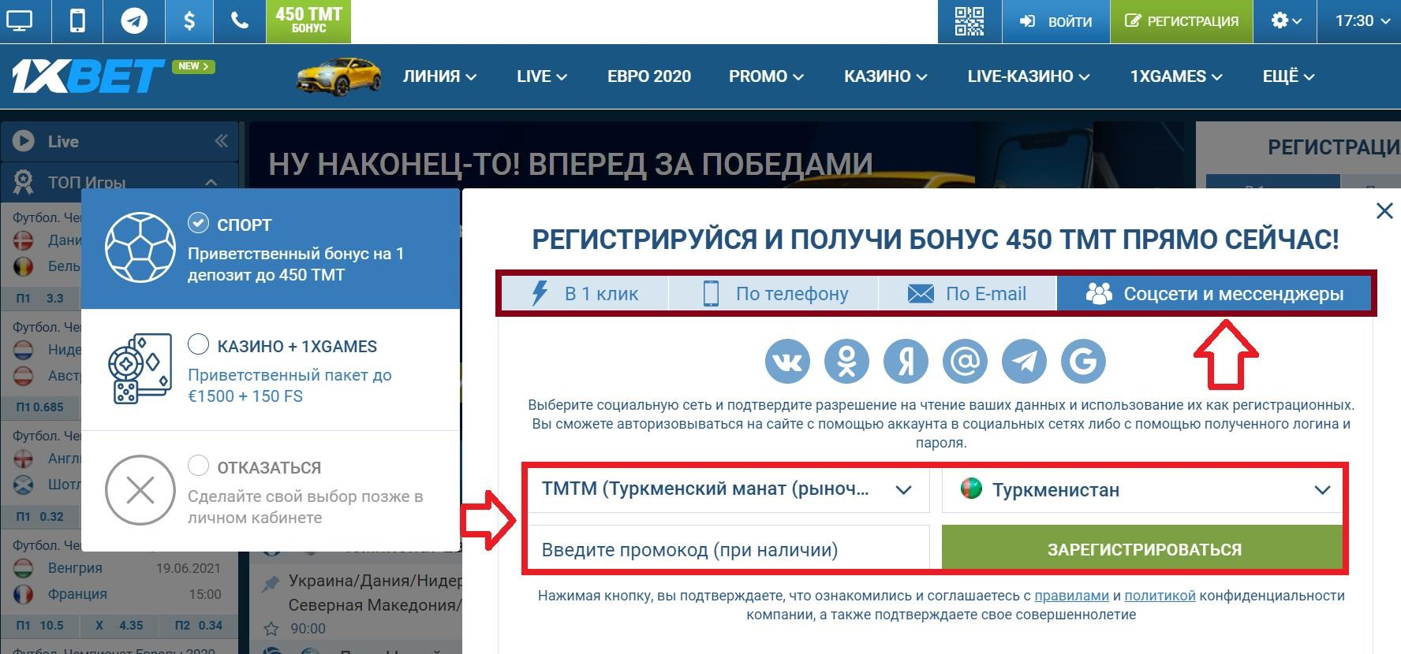Click the casino chips and cards icon
Image resolution: width=1401 pixels, height=654 pixels.
[140, 369]
